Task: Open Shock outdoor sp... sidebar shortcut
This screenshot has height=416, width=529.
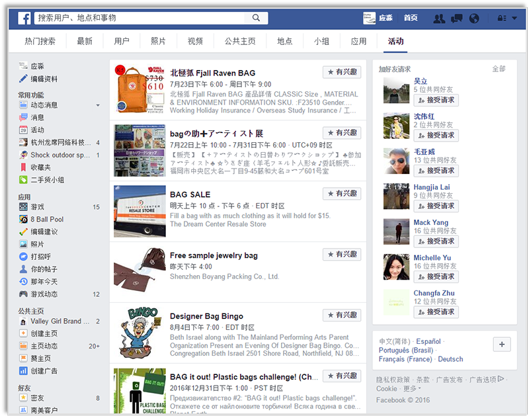Action: click(x=59, y=155)
